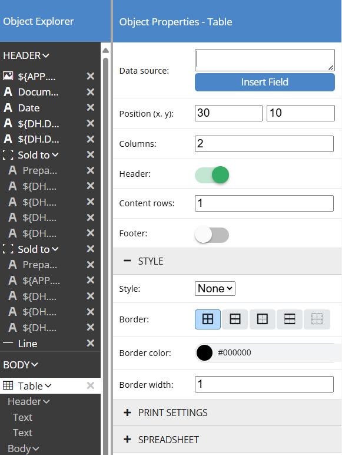Select the all-borders grid icon
Viewport: 342px width, 455px height.
click(x=208, y=319)
